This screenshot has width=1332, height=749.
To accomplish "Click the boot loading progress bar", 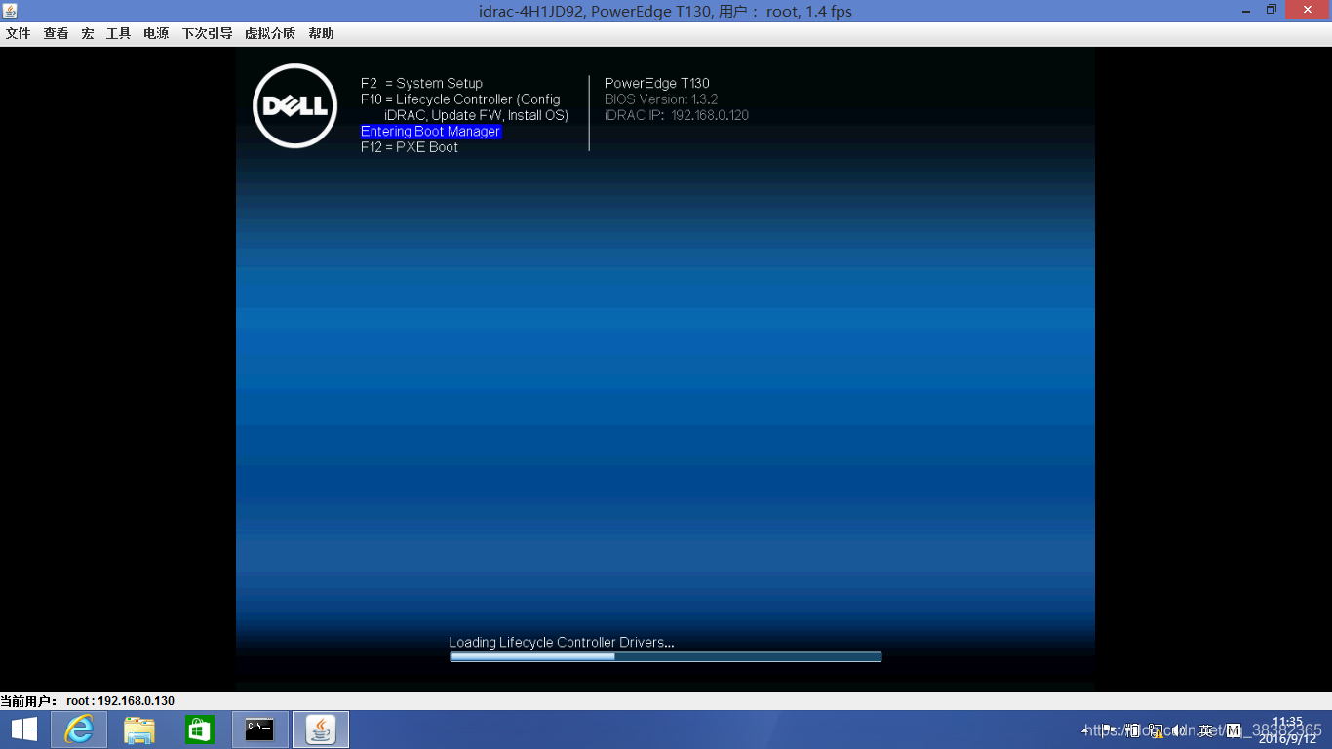I will coord(665,657).
